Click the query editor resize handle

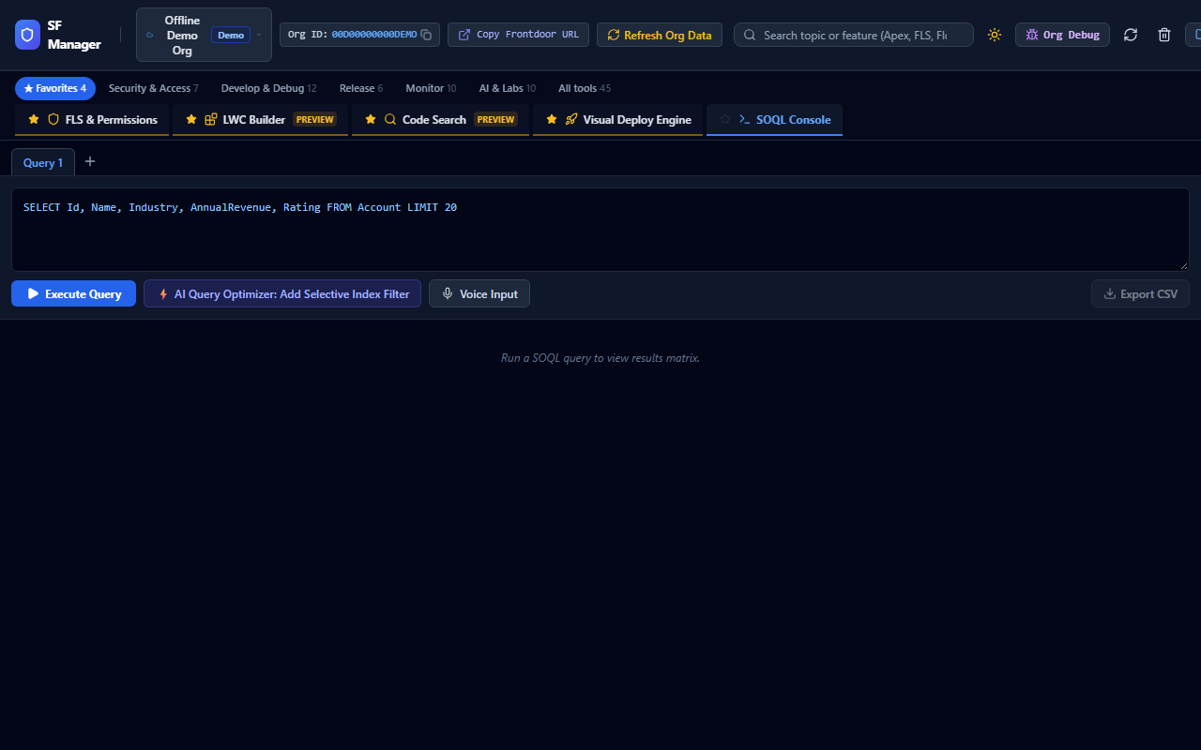[1184, 266]
